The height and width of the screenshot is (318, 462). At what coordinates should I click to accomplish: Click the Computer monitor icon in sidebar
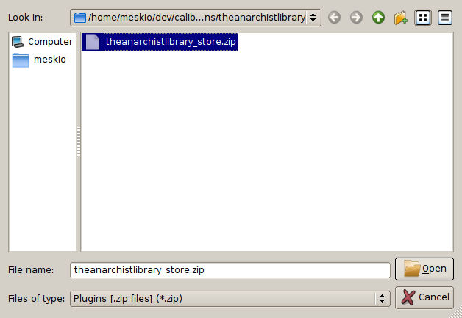(x=18, y=41)
